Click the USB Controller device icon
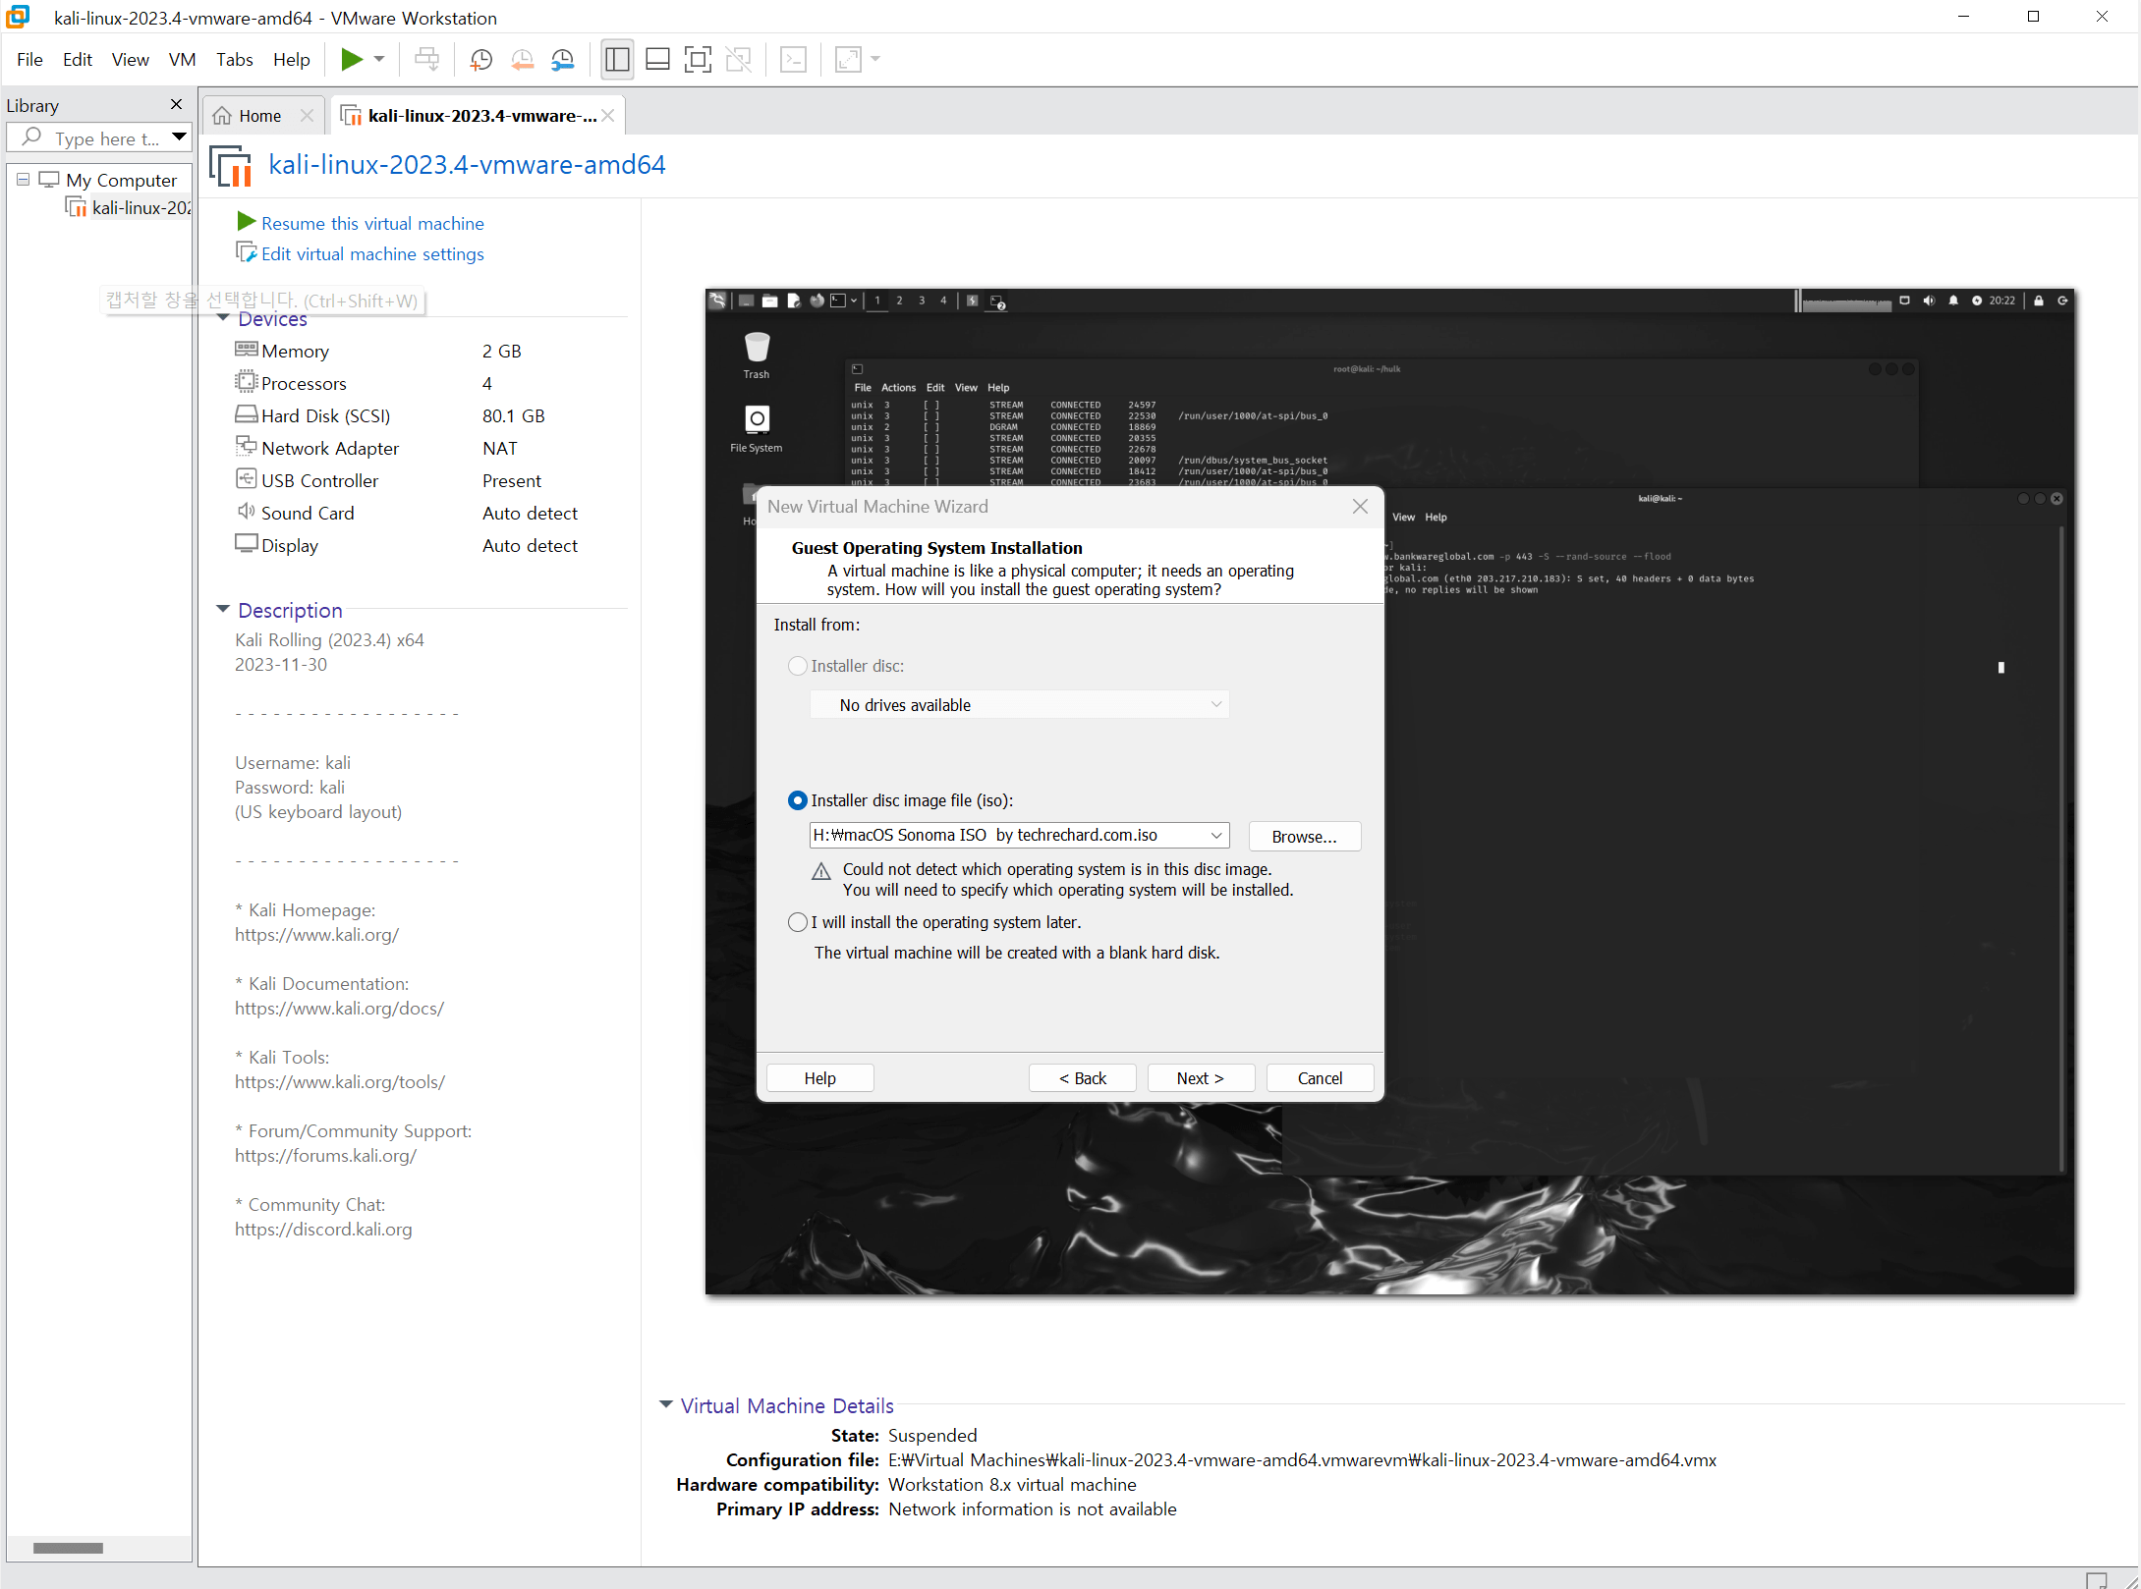The height and width of the screenshot is (1589, 2141). pyautogui.click(x=247, y=479)
